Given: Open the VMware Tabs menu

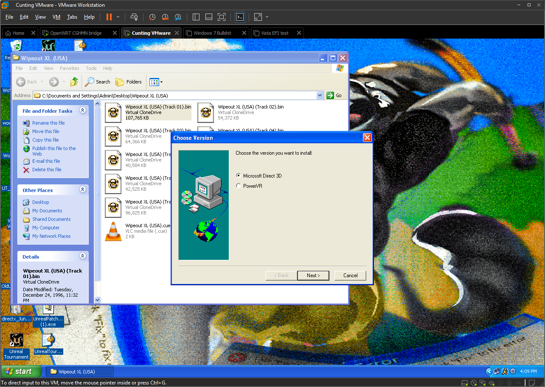Looking at the screenshot, I should tap(72, 17).
